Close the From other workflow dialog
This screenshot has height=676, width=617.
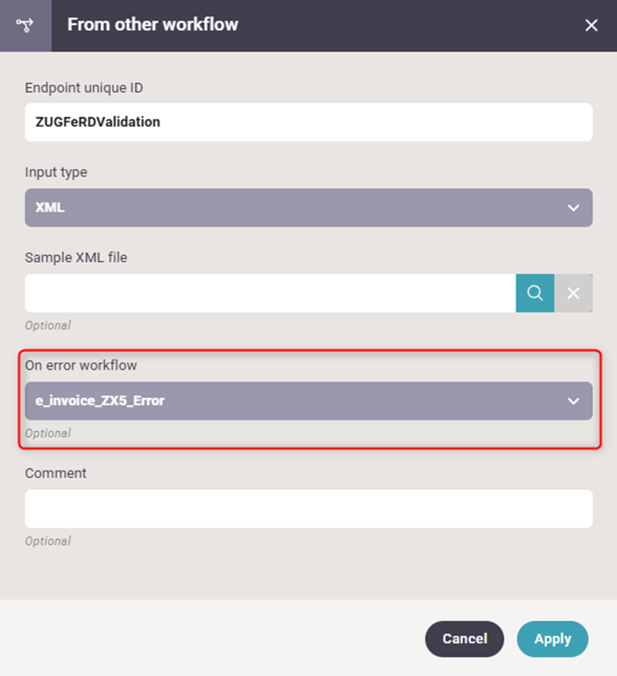591,26
